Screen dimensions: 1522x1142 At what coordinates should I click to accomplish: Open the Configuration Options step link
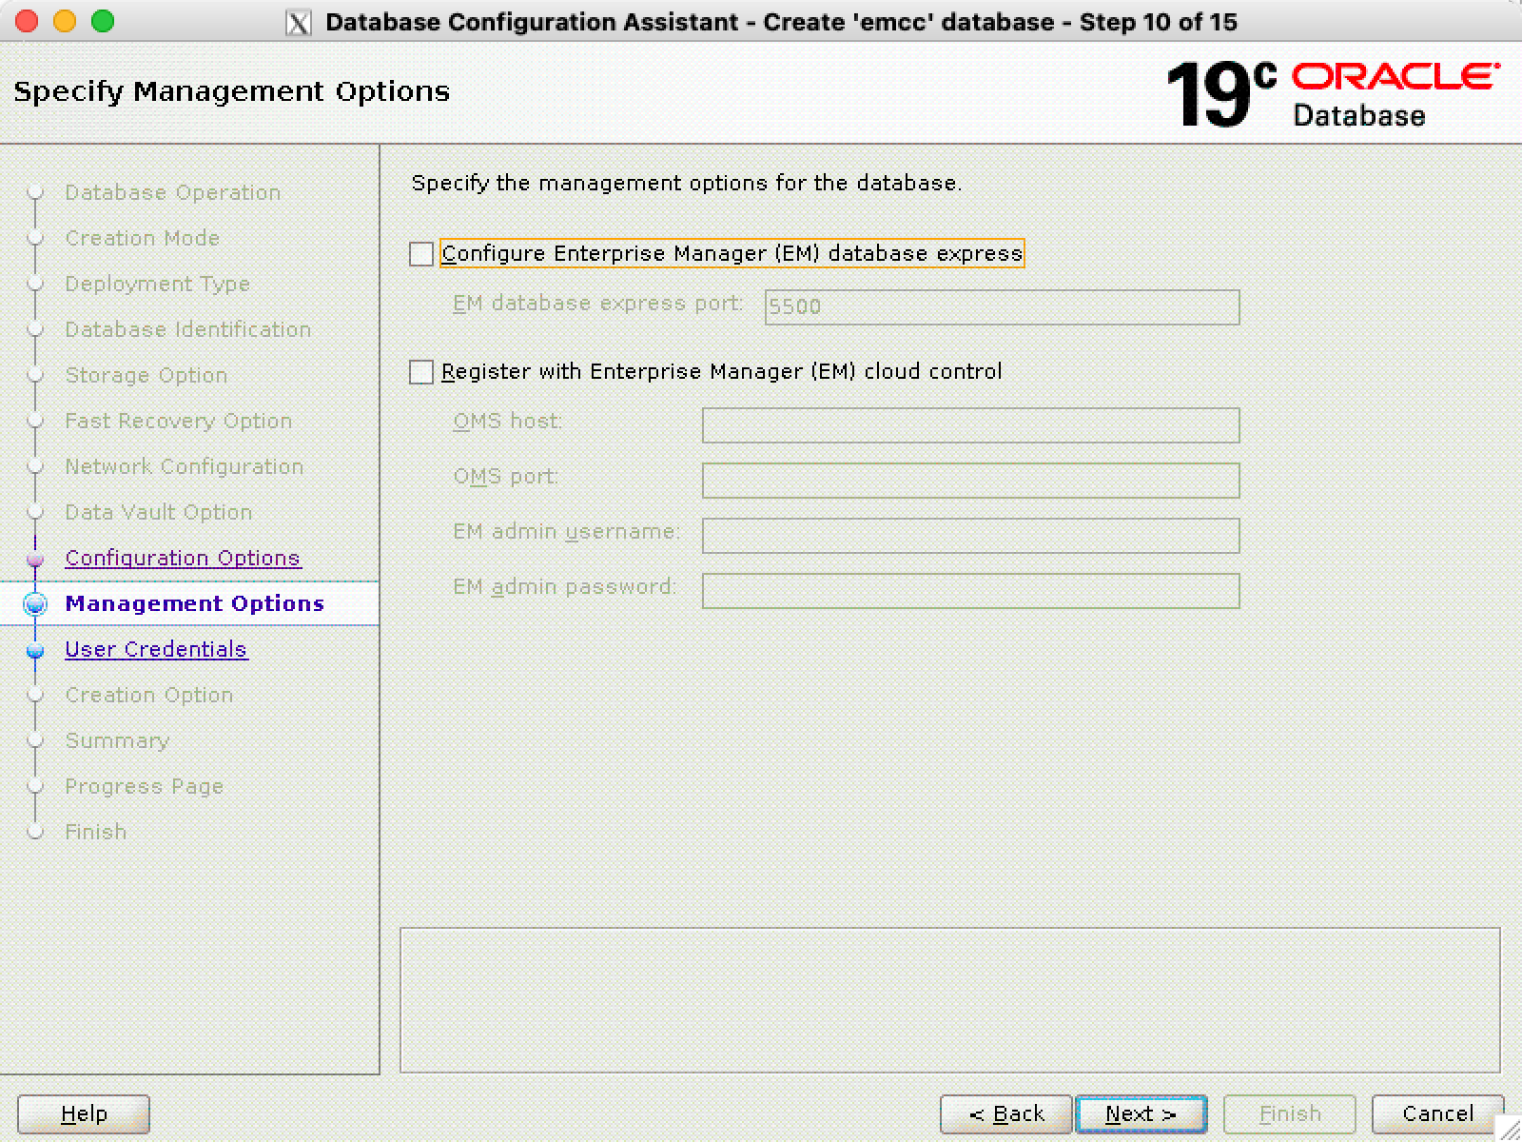(x=183, y=559)
